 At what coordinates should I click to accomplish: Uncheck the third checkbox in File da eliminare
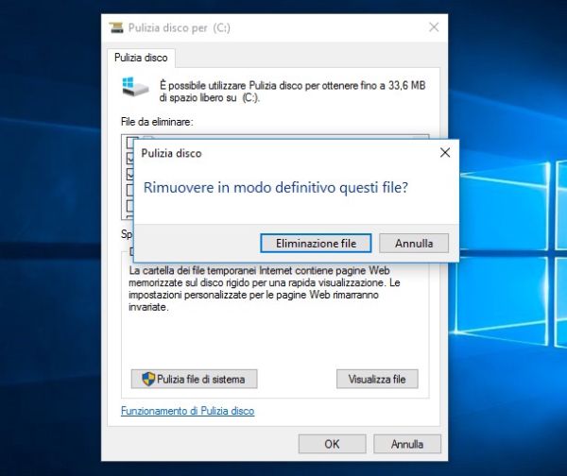129,175
